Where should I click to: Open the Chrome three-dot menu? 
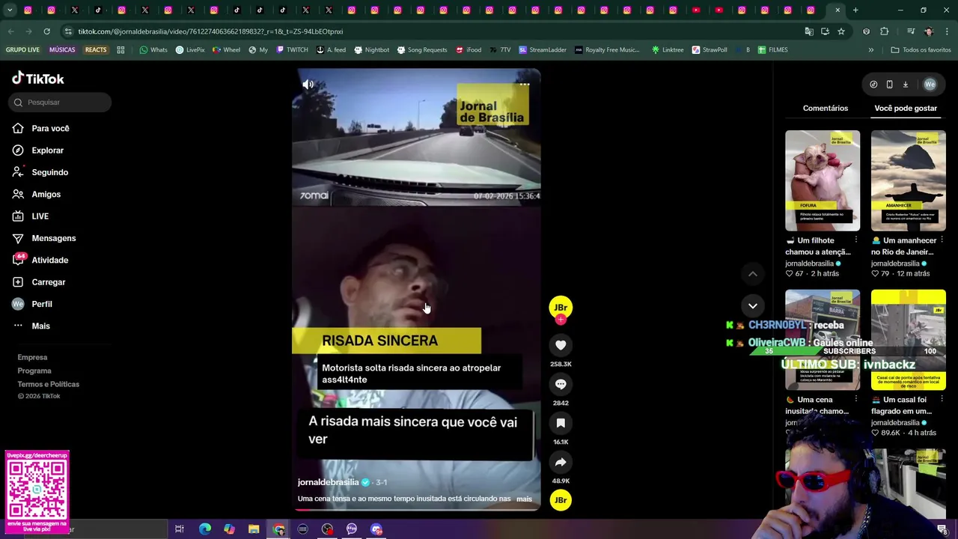tap(948, 31)
